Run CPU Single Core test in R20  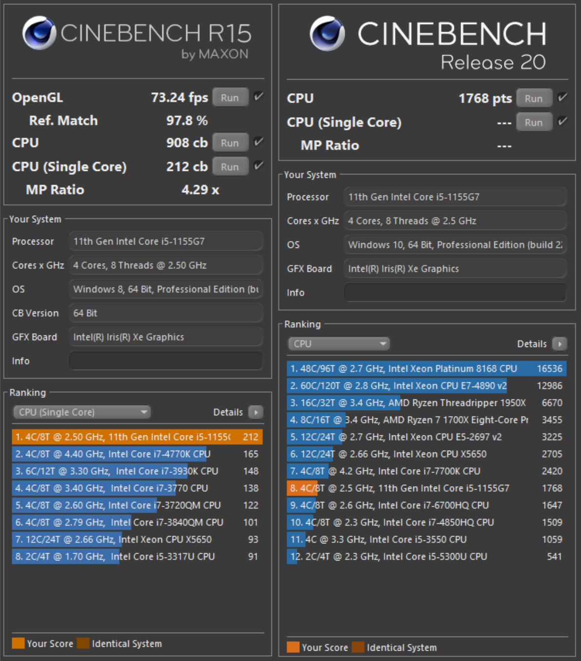click(x=534, y=122)
